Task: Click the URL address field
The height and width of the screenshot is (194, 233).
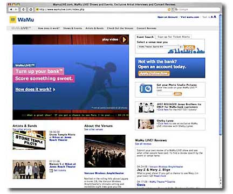Action: pyautogui.click(x=103, y=9)
